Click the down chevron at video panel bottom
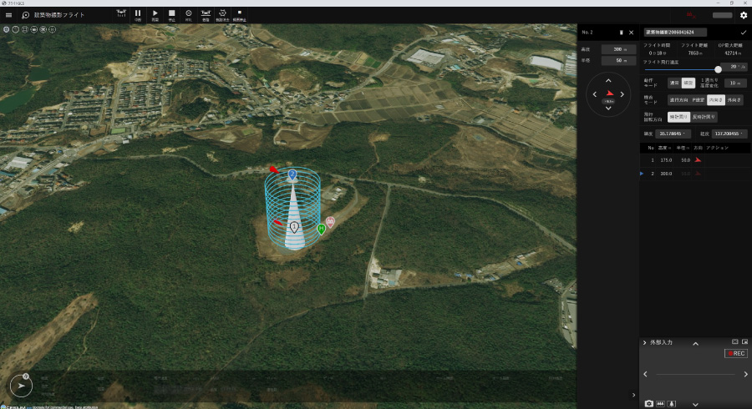 click(x=695, y=404)
